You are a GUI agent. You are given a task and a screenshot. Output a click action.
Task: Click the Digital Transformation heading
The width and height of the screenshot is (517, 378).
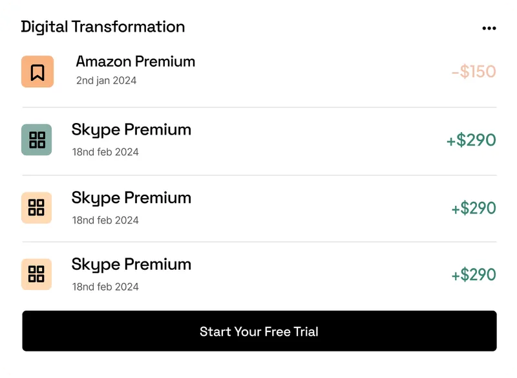click(x=103, y=27)
